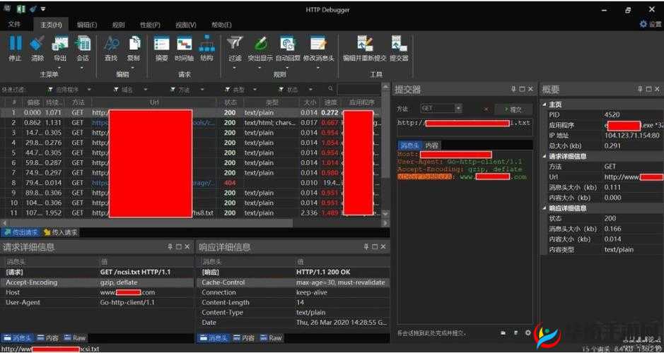The width and height of the screenshot is (664, 353).
Task: Open the 文件 menu
Action: [14, 25]
